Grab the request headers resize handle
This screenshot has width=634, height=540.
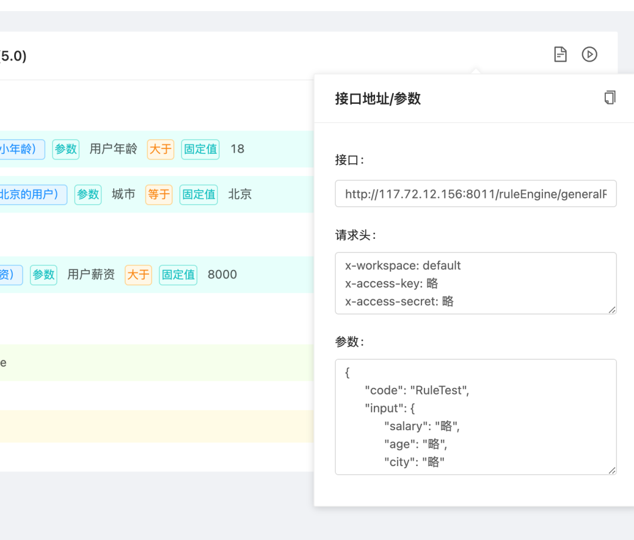pyautogui.click(x=612, y=309)
